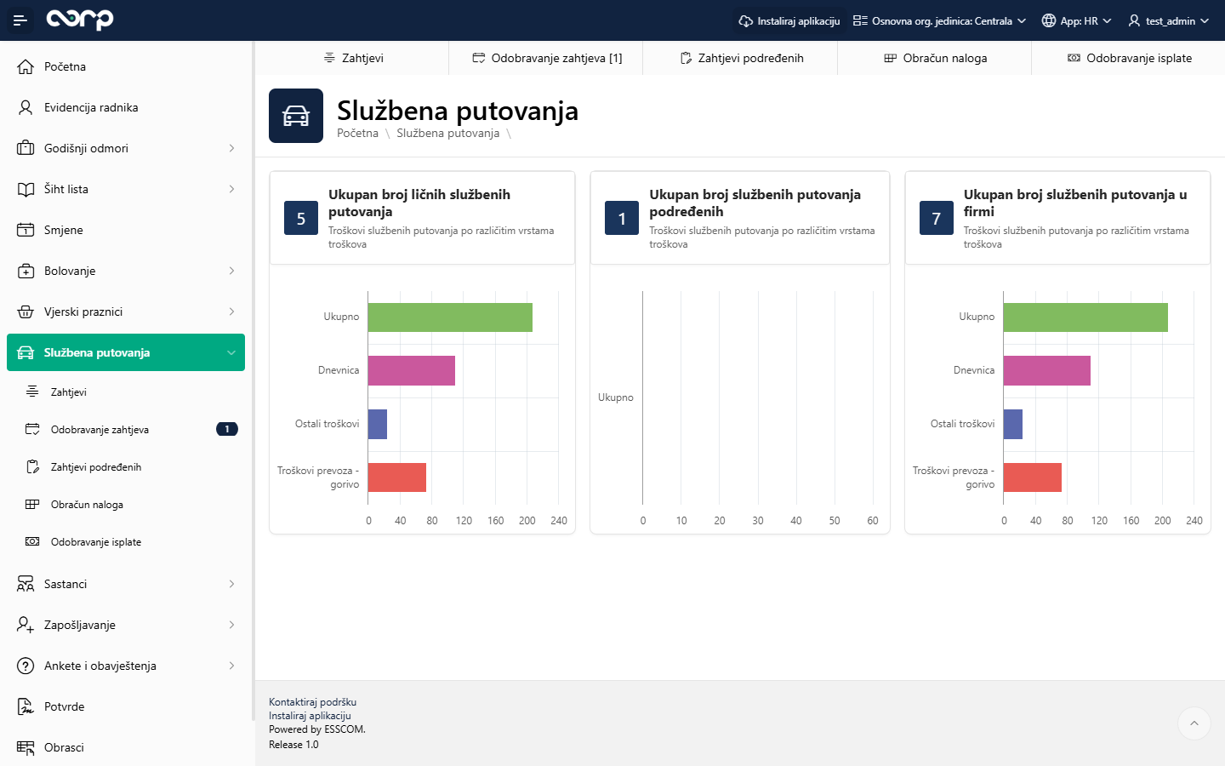Click the Kontaktiraj podršku footer link
1225x766 pixels.
click(312, 702)
